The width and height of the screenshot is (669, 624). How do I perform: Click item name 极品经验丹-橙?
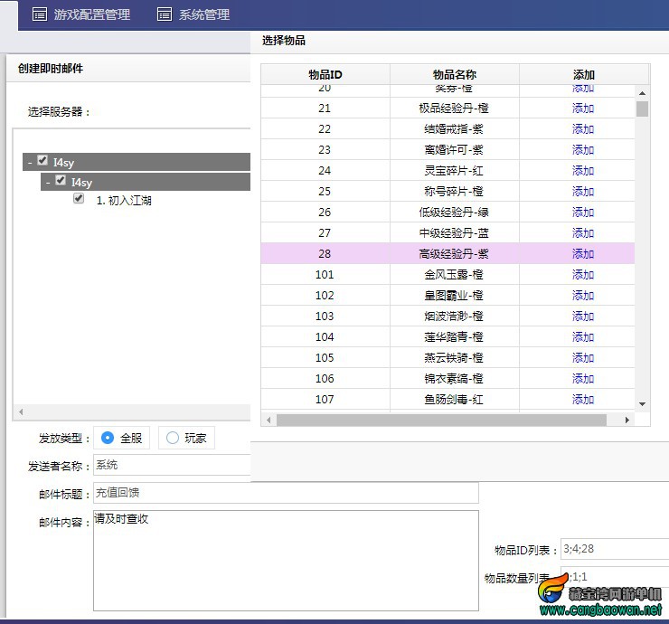[x=454, y=109]
